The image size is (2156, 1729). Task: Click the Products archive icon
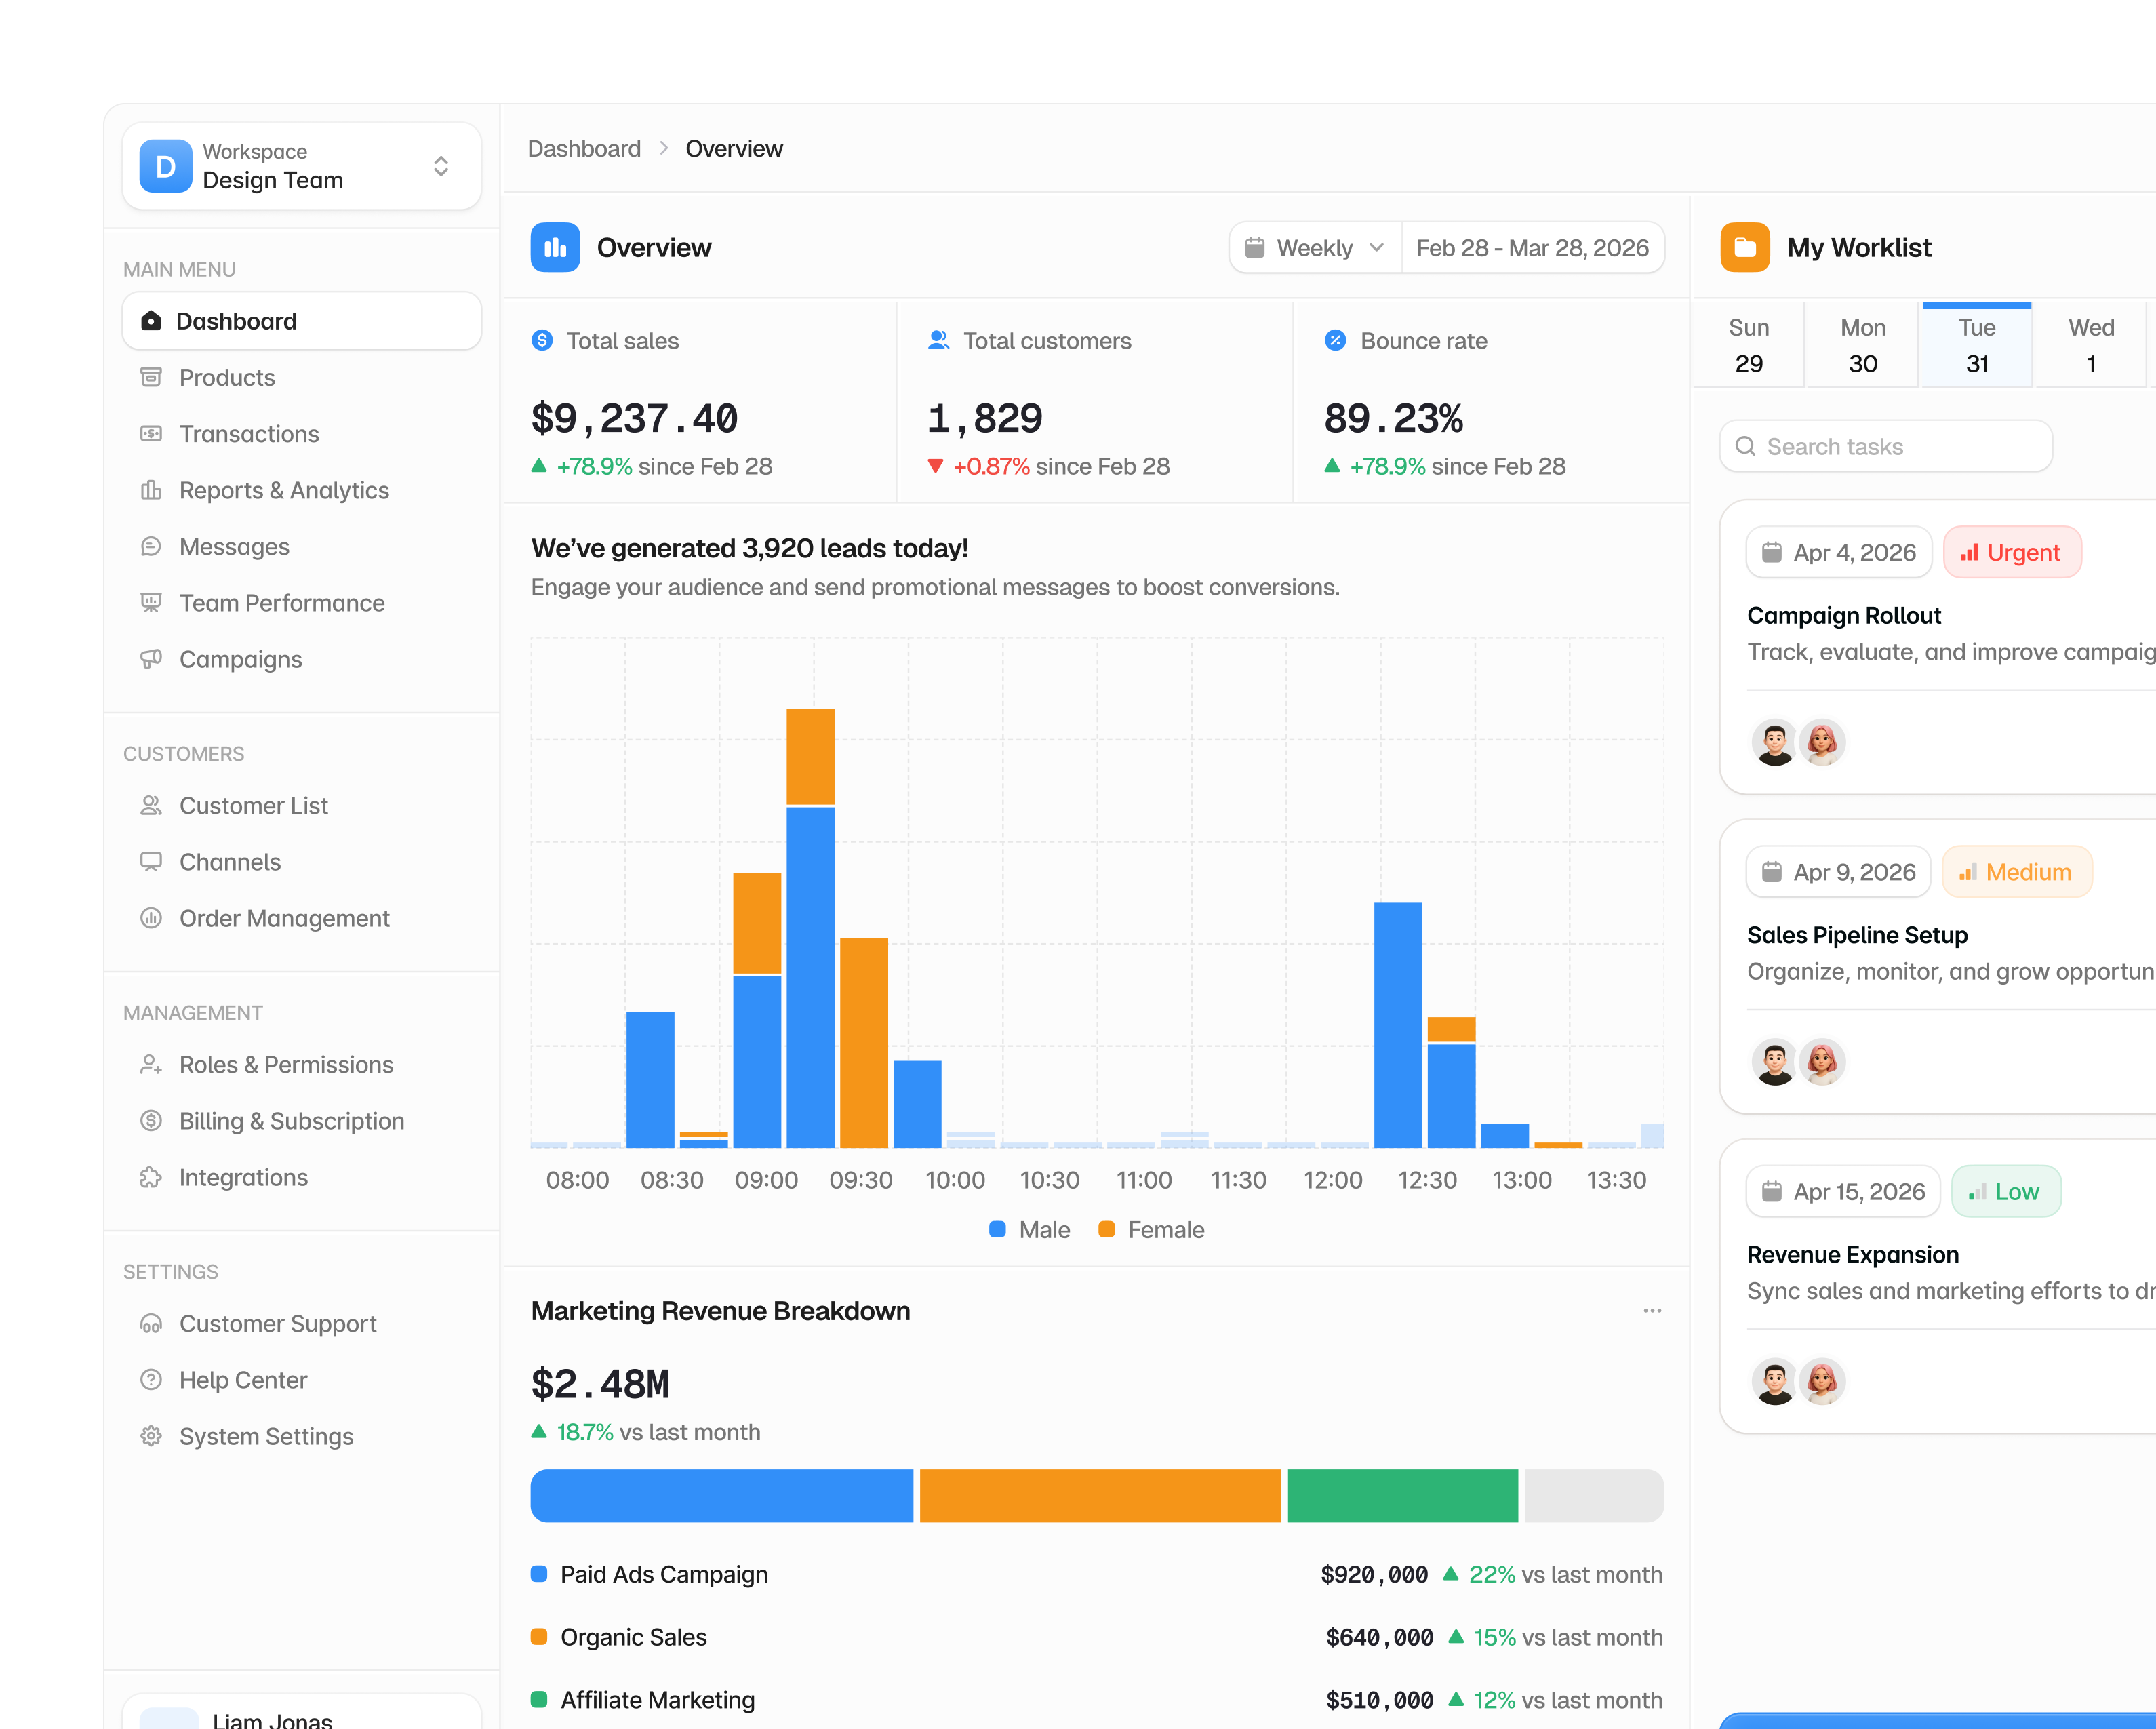click(x=151, y=377)
